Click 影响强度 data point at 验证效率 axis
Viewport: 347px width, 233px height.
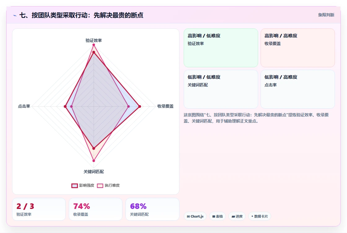94,52
